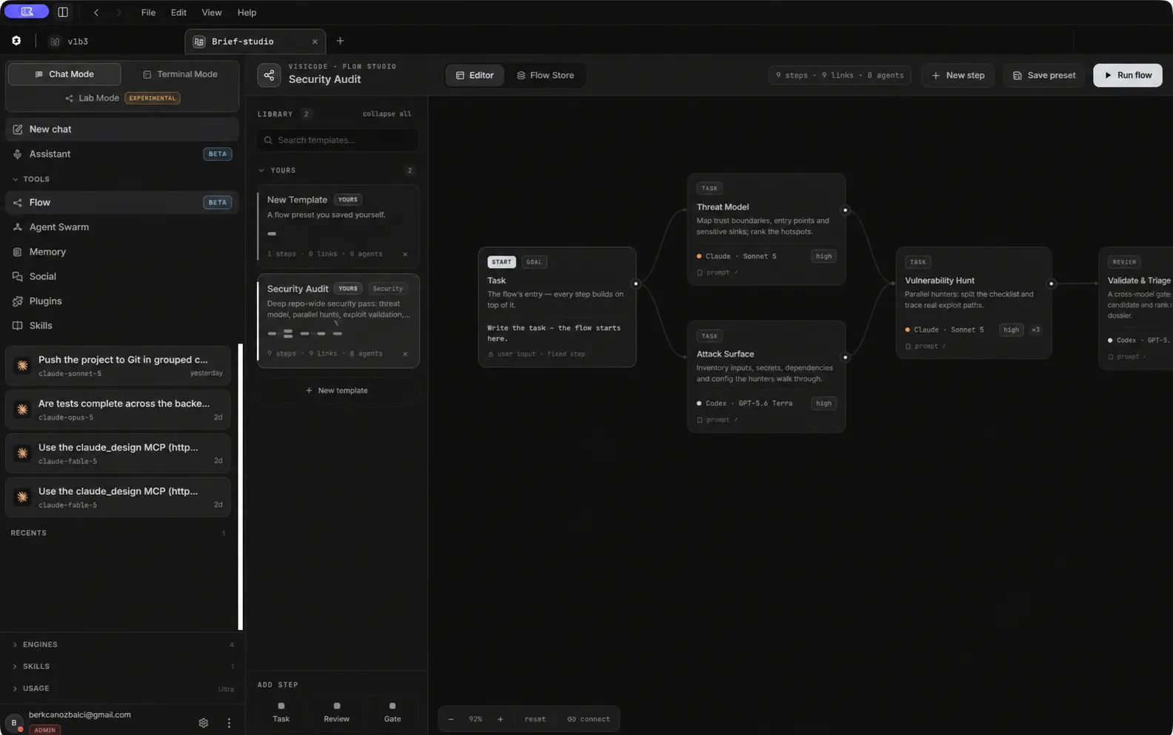Expand the ENGINES section

point(122,645)
